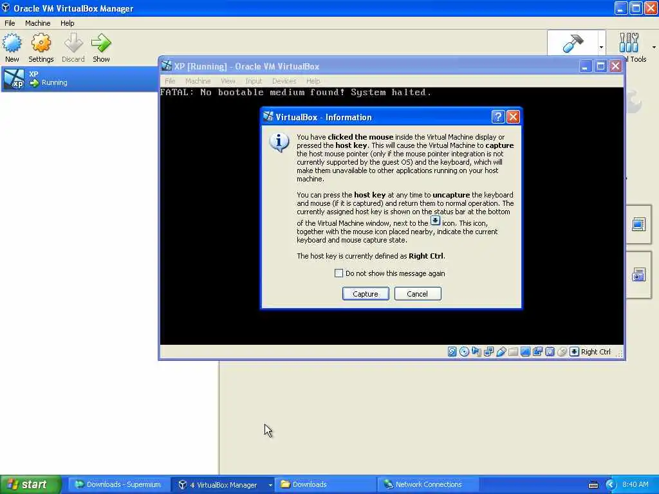Click the dialog's question mark help button
Image resolution: width=659 pixels, height=494 pixels.
tap(498, 117)
